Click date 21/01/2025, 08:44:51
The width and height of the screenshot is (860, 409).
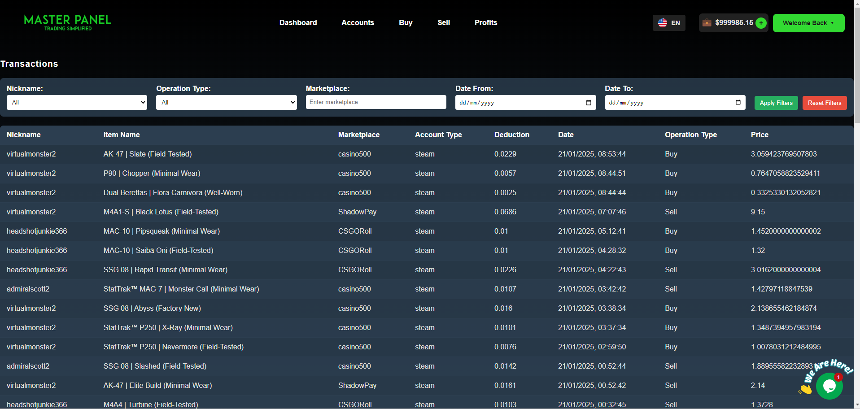(592, 173)
